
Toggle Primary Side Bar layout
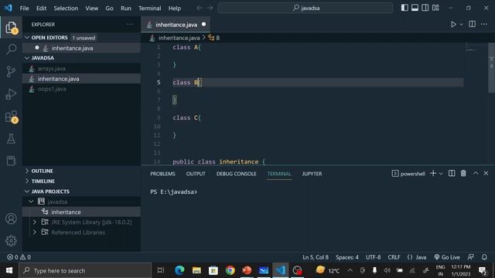[405, 8]
